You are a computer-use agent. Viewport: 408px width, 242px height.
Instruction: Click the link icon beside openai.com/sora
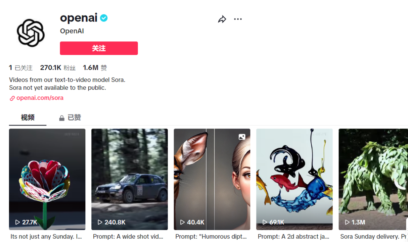coord(12,98)
